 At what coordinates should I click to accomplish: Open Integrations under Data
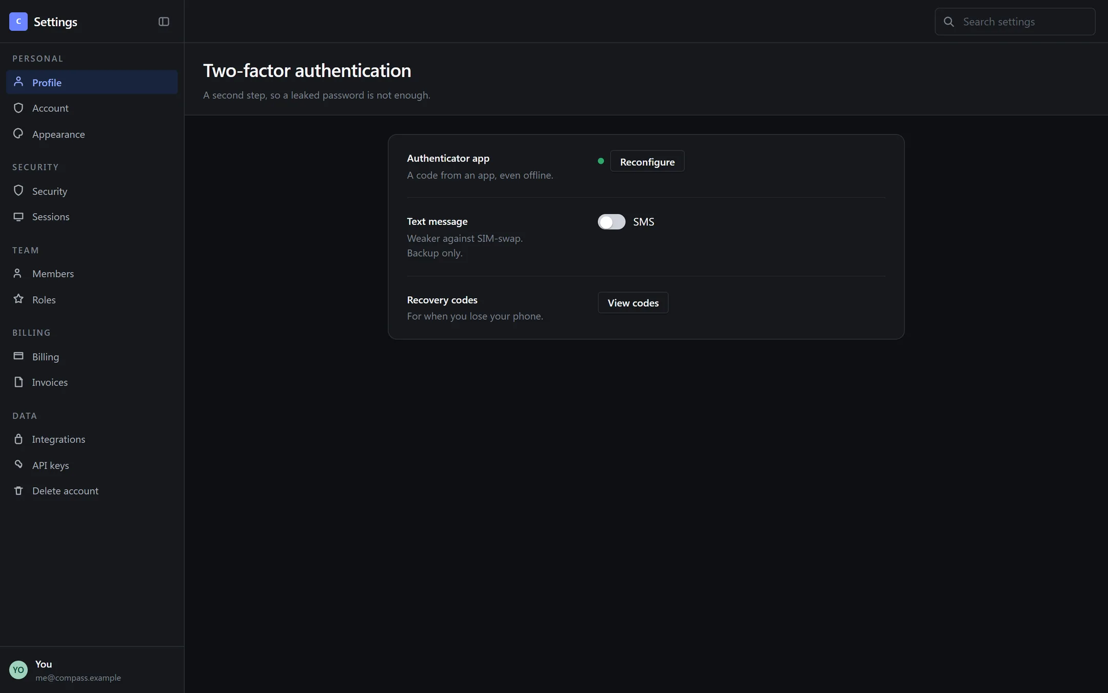coord(92,439)
